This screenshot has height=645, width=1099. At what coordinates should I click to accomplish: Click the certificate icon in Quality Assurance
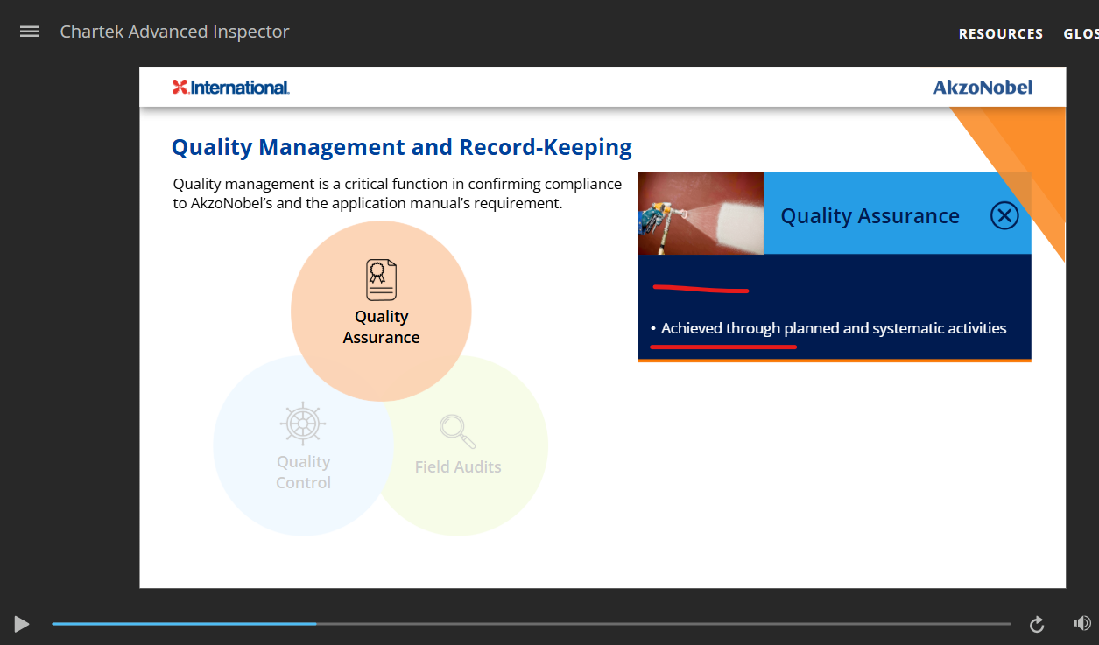[x=381, y=280]
